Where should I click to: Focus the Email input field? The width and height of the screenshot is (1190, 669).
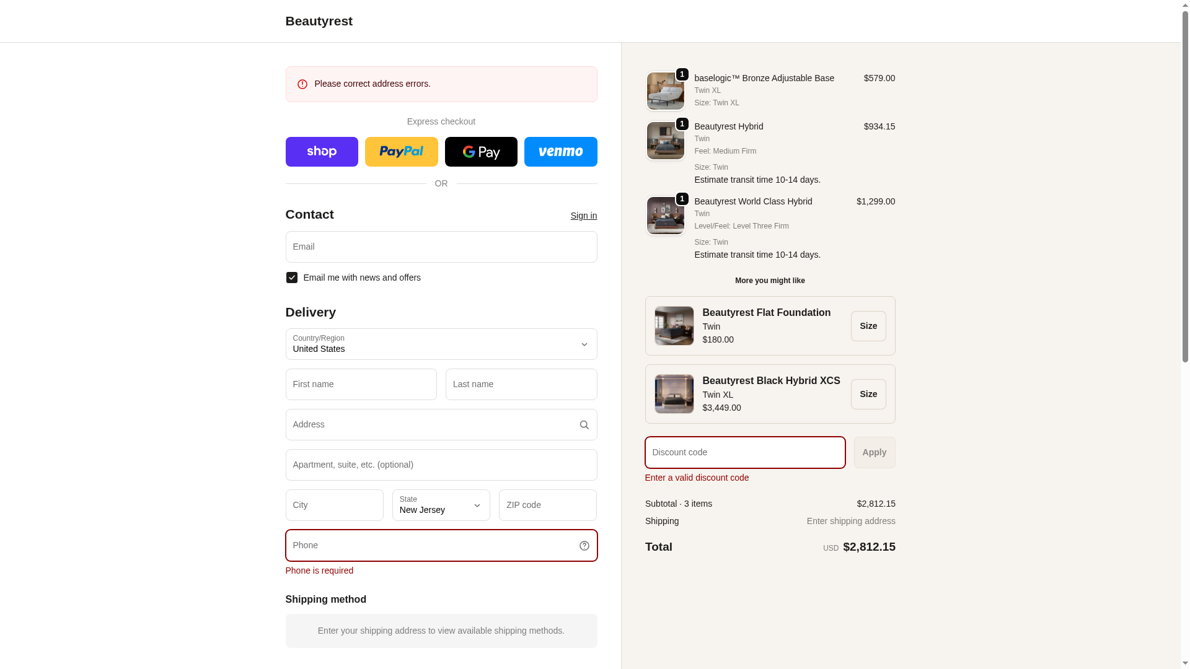click(x=441, y=247)
